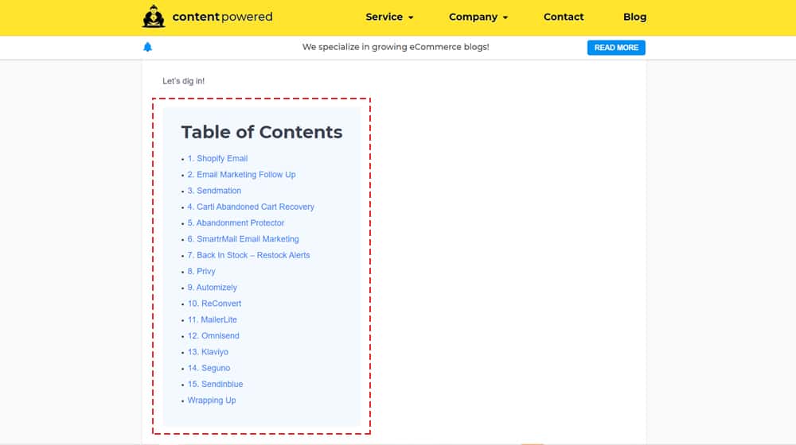The width and height of the screenshot is (796, 445).
Task: Jump to Carti Abandoned Cart Recovery
Action: pos(251,207)
